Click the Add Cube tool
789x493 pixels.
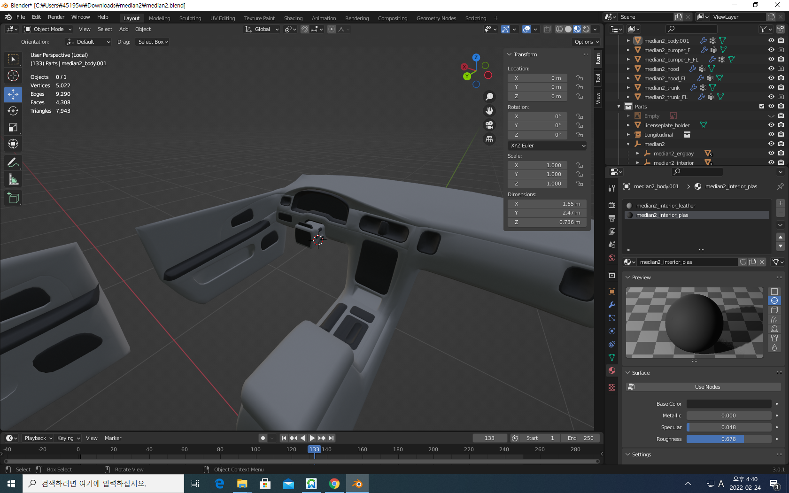(x=13, y=198)
